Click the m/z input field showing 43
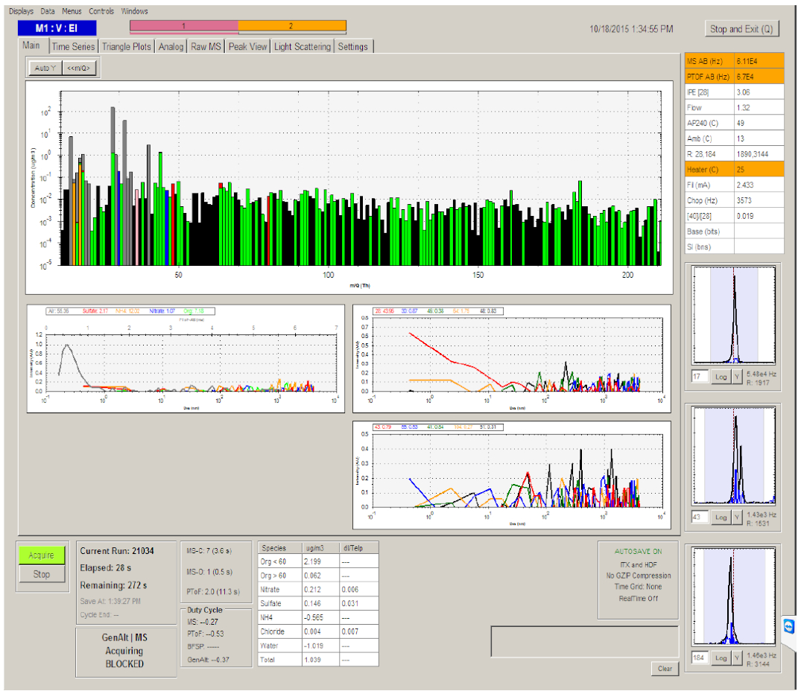This screenshot has height=691, width=801. [700, 517]
